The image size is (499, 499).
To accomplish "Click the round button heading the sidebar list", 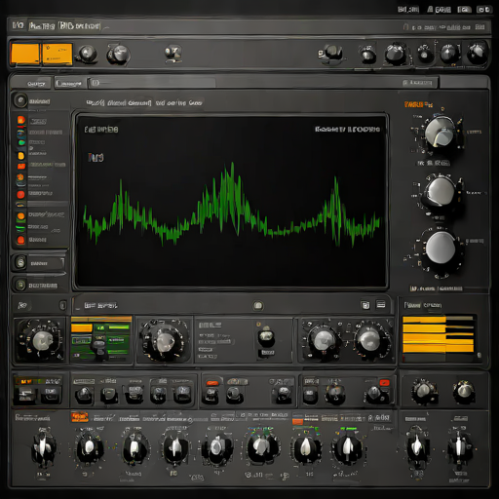I will 20,101.
